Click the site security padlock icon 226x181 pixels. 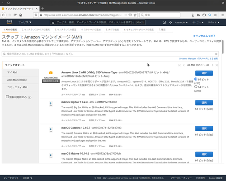(x=41, y=15)
